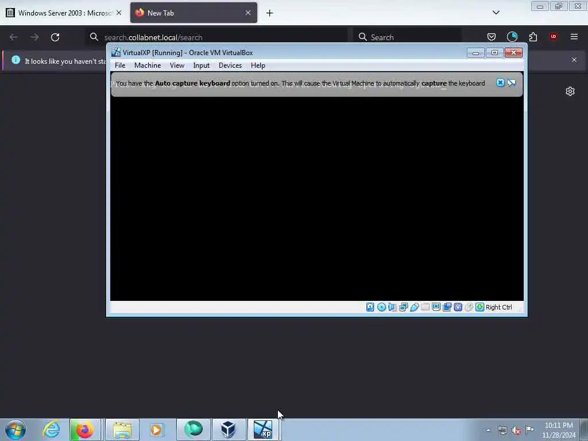Screen dimensions: 588x441
Task: Click the shared folders icon in VirtualBox status bar
Action: (425, 307)
